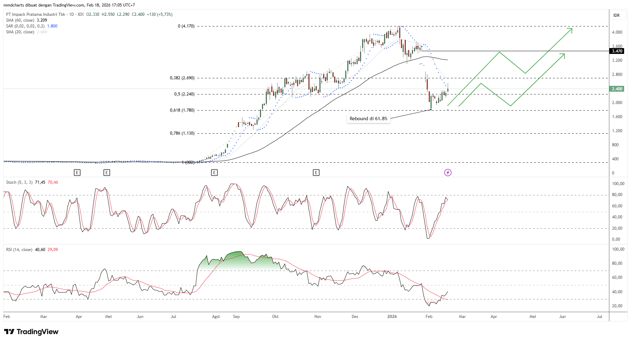Click the earnings E marker nearest Agst
The width and height of the screenshot is (631, 342).
click(x=214, y=172)
